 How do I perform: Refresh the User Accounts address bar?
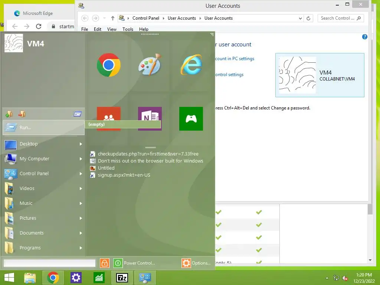coord(308,18)
